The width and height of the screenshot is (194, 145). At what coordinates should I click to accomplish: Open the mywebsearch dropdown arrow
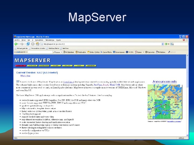(27, 52)
